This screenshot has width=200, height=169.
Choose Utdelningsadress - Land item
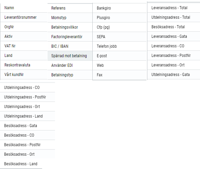[x=28, y=116]
